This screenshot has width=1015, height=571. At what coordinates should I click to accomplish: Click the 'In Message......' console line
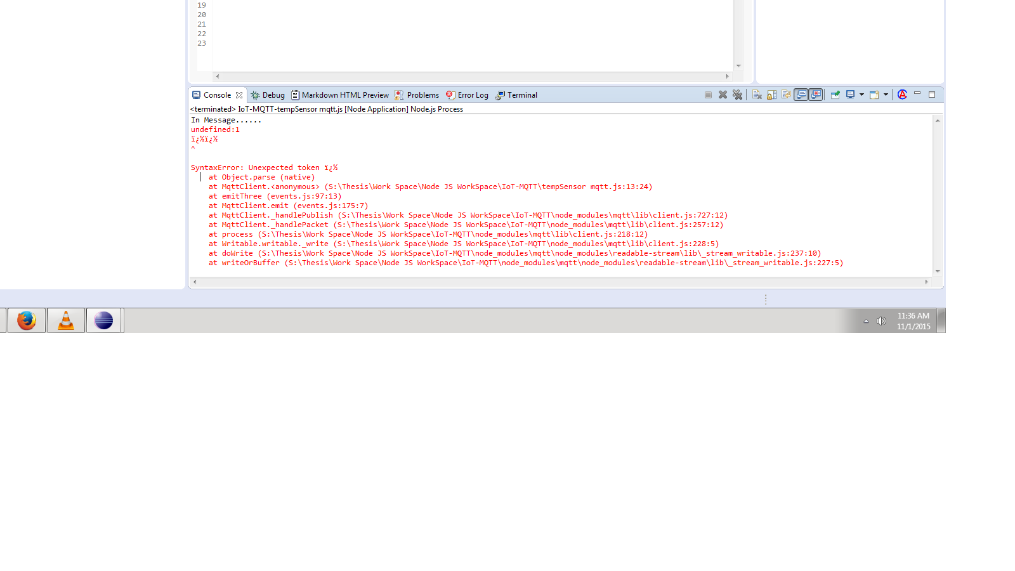[x=226, y=120]
